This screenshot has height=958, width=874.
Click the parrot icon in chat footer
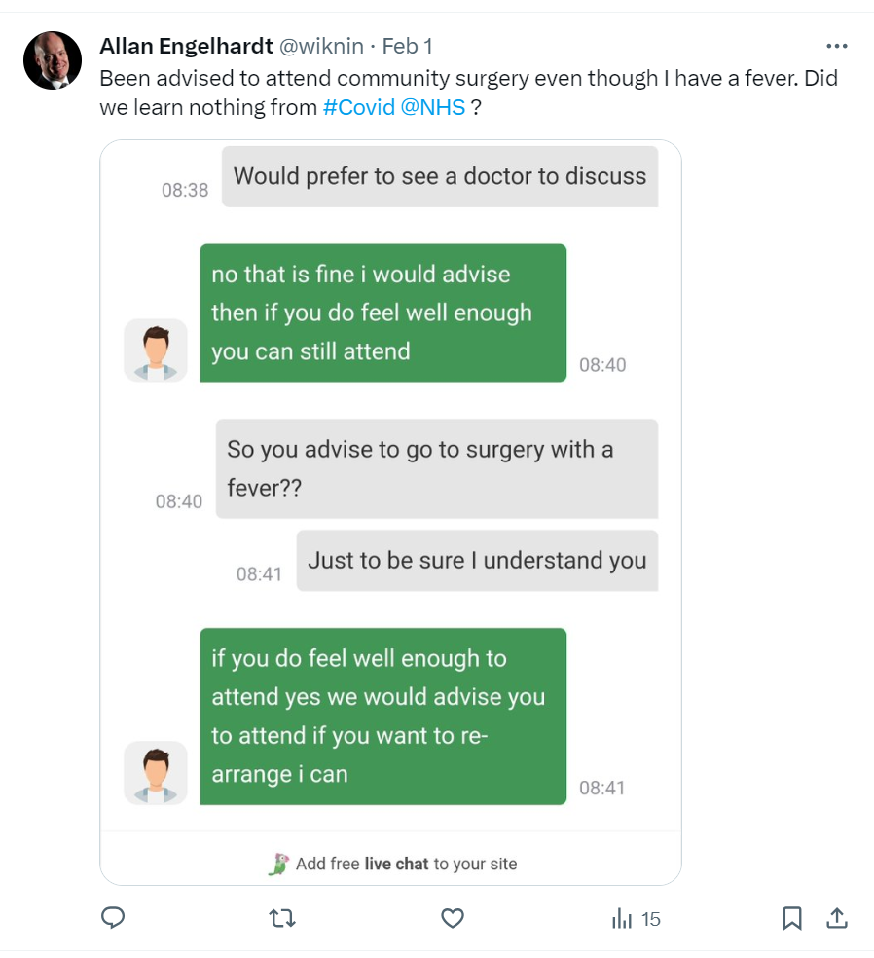(279, 864)
